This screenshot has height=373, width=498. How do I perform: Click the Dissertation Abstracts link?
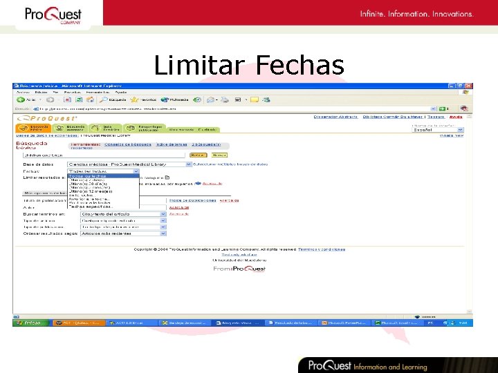[x=335, y=117]
